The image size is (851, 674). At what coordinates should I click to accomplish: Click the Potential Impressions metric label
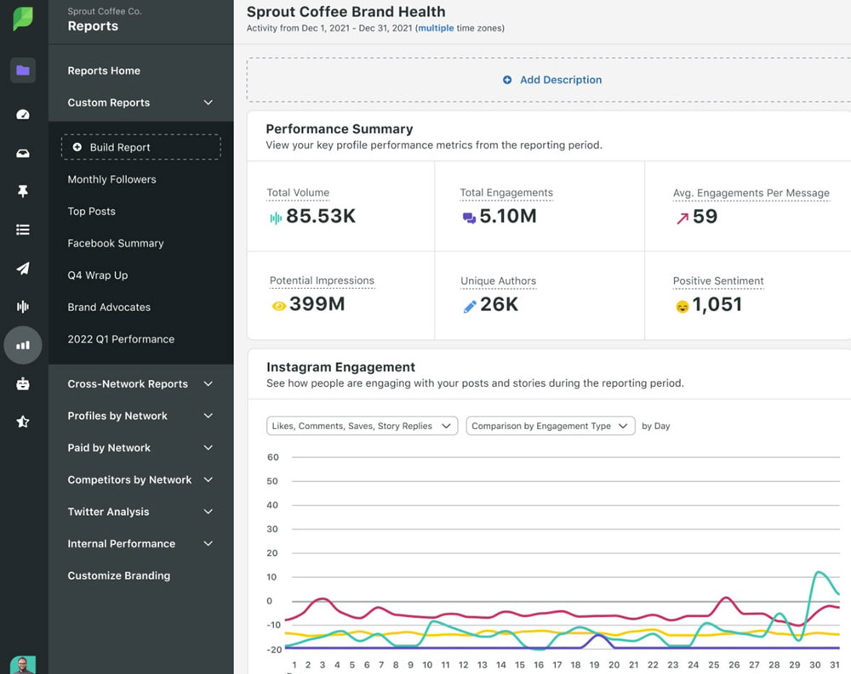(322, 280)
